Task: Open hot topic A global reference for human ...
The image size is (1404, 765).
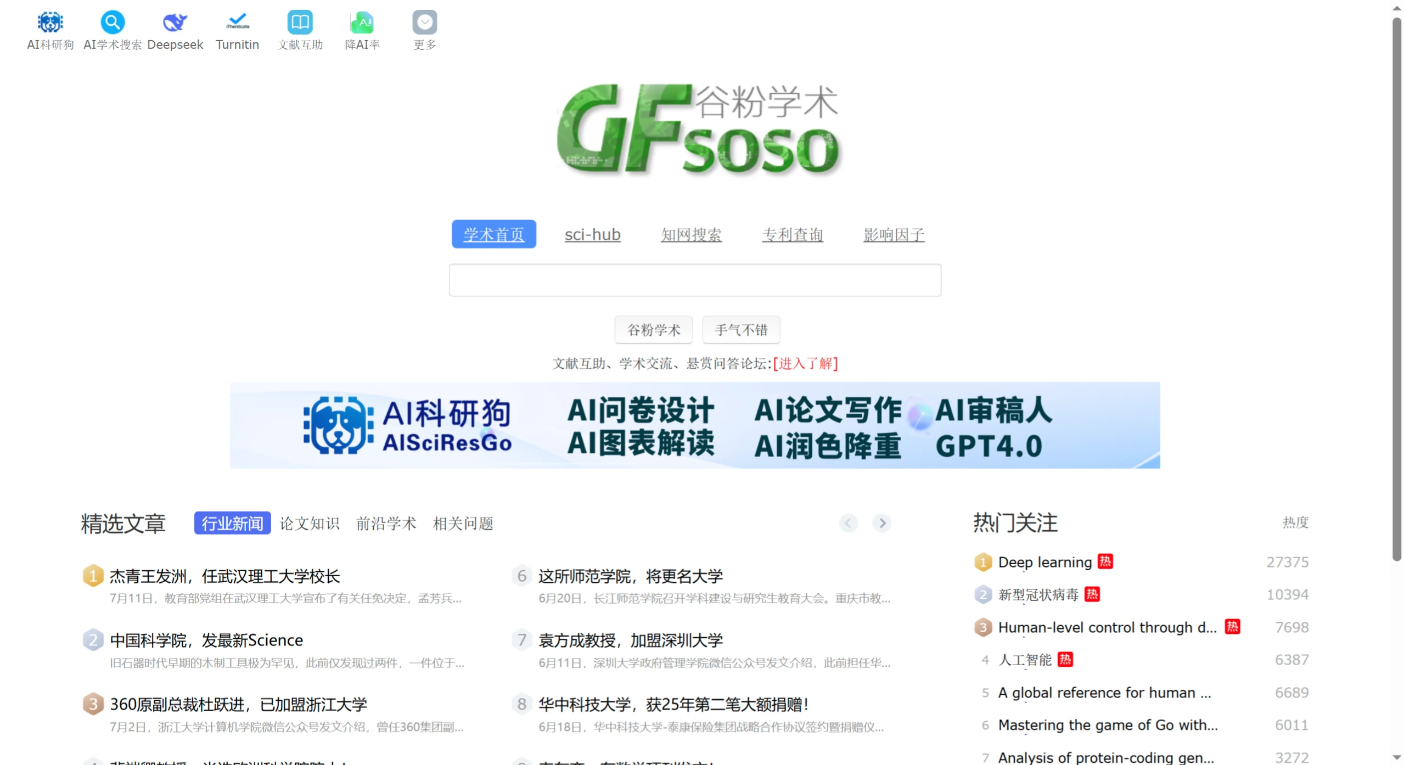Action: click(x=1104, y=693)
